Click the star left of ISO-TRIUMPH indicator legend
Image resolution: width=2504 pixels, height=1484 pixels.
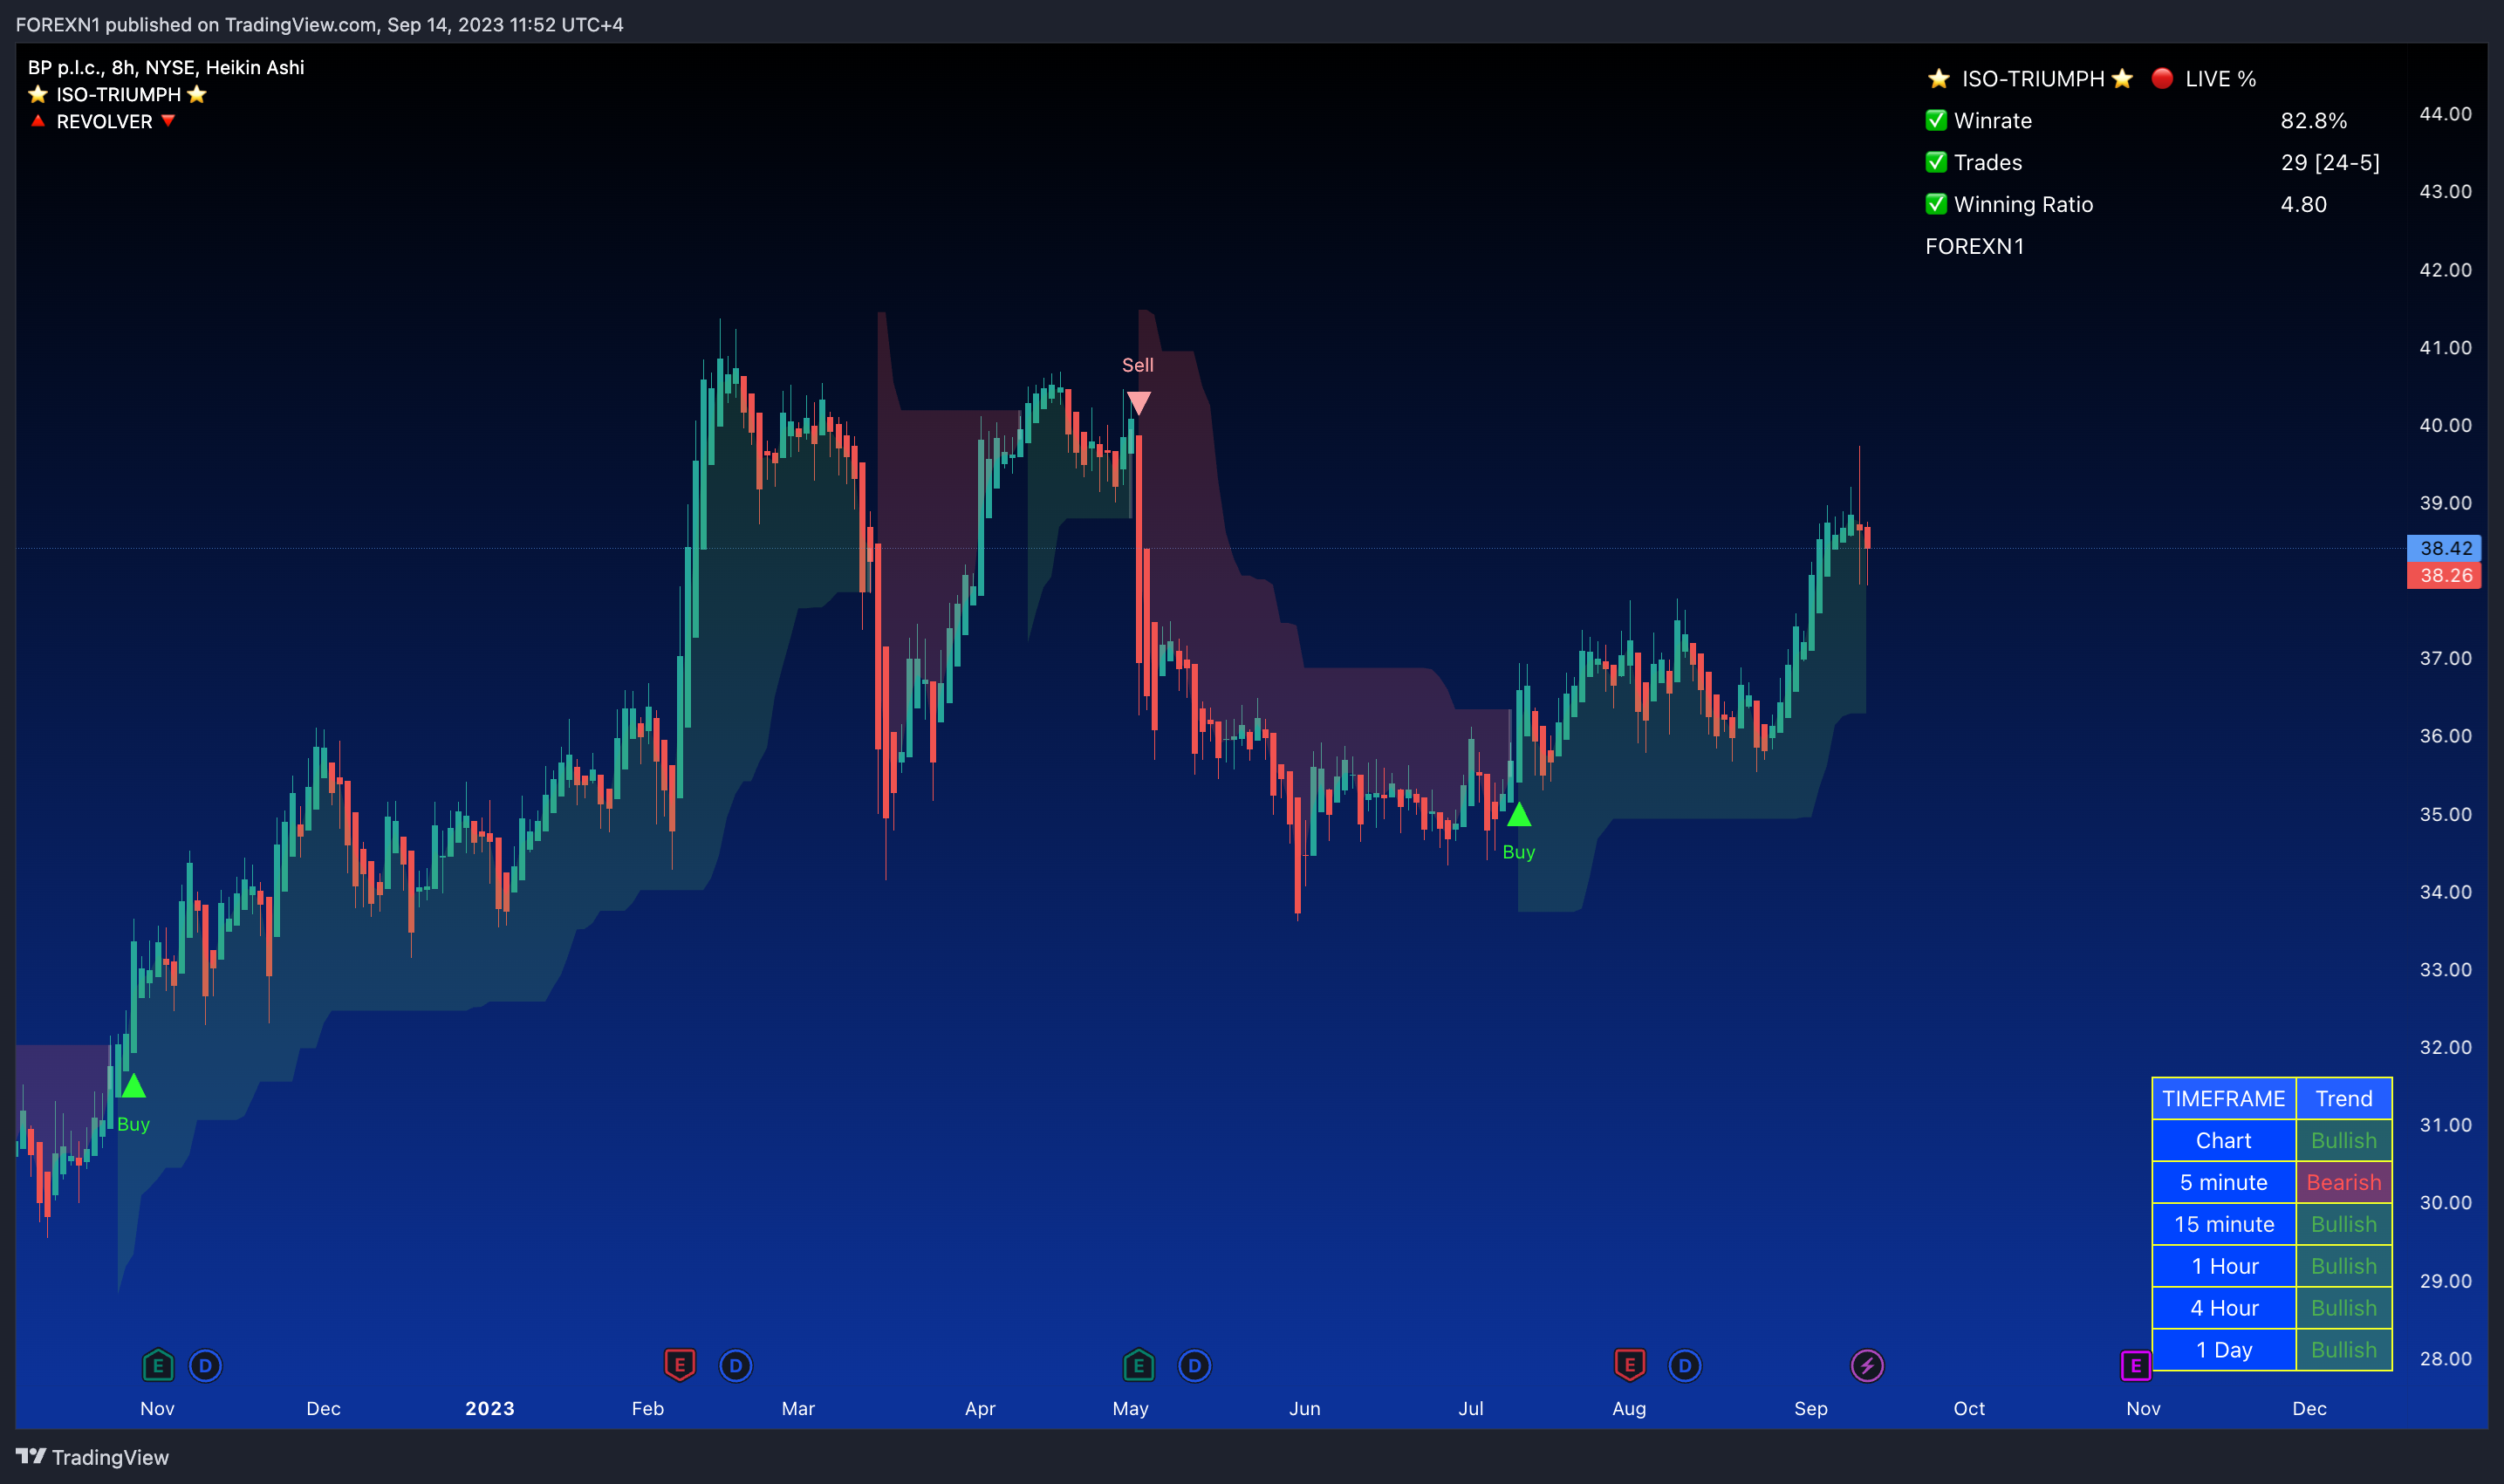tap(38, 94)
